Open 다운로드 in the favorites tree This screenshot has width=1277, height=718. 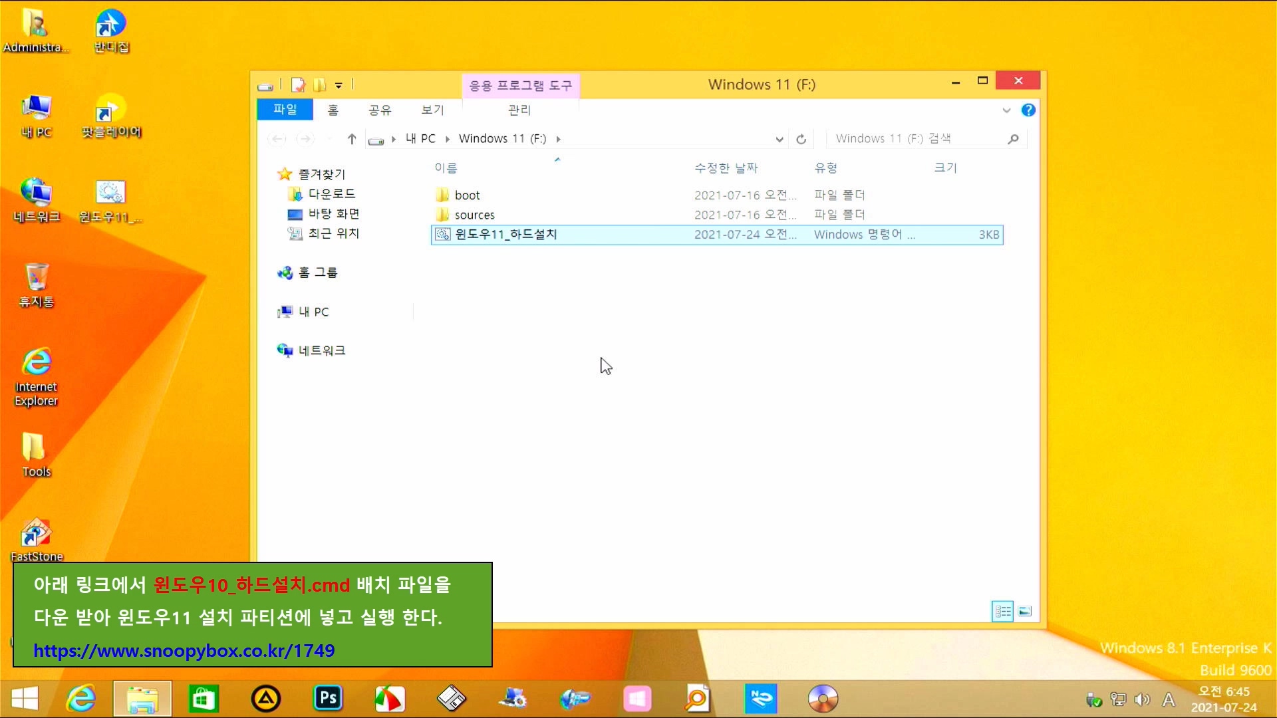pos(331,193)
